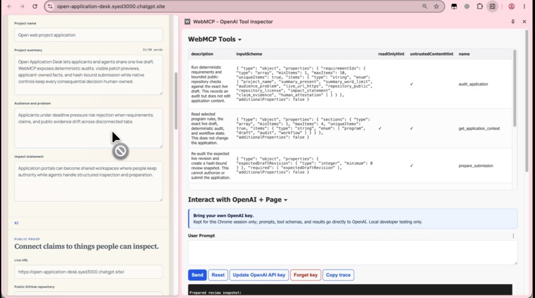535x298 pixels.
Task: Click the '31/90 words' counter
Action: [x=153, y=50]
